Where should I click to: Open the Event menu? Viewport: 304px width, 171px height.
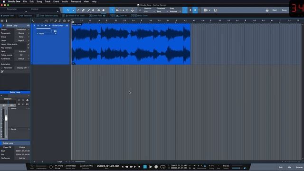click(56, 1)
